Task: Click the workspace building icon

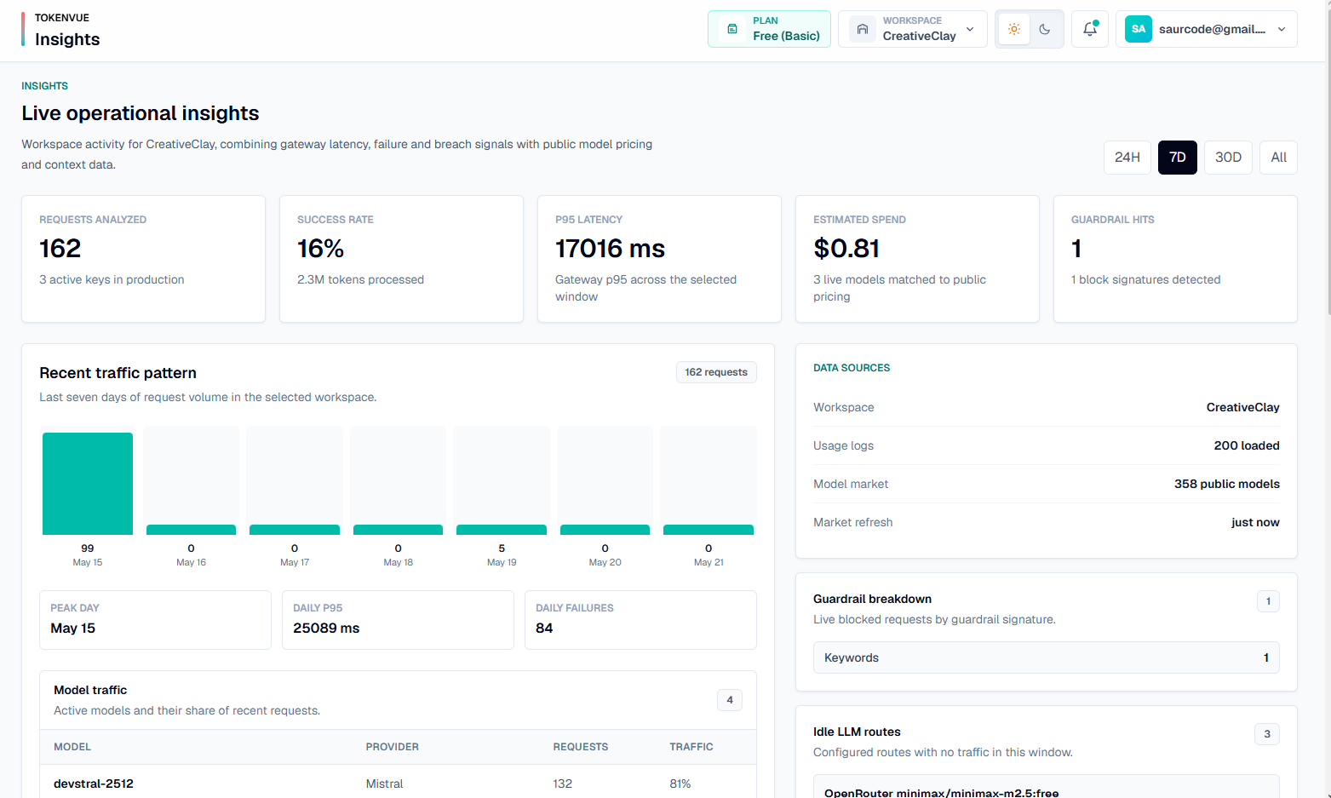Action: click(862, 29)
